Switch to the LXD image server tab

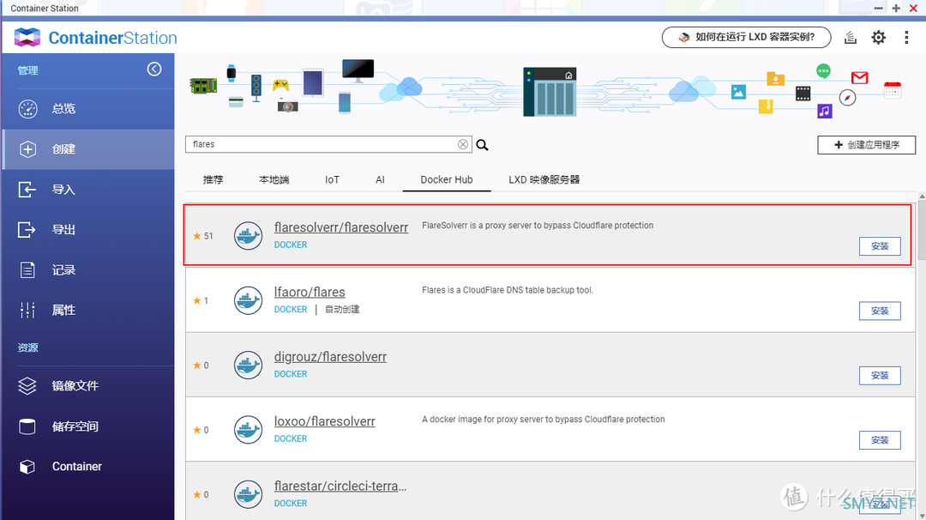[544, 179]
